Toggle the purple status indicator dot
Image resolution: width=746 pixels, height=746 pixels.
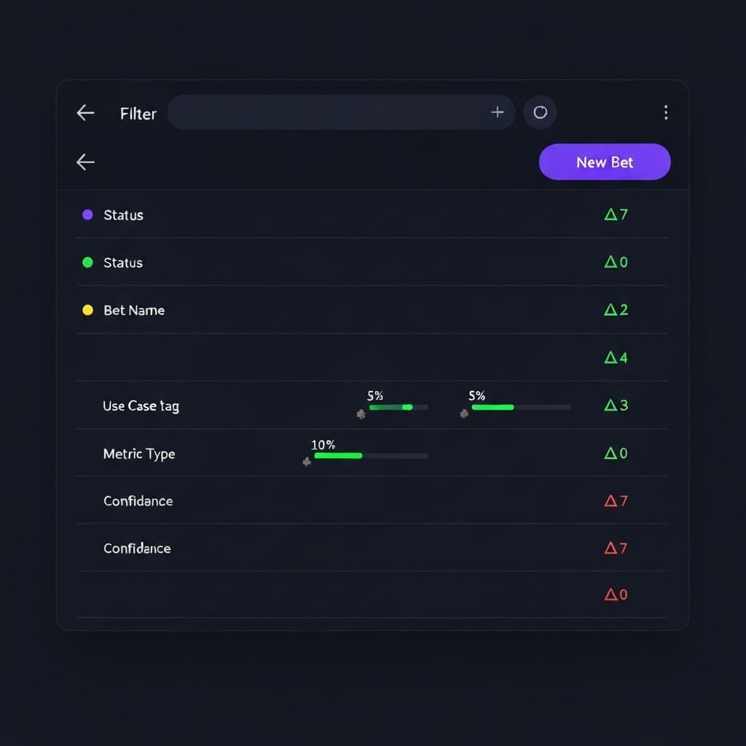tap(87, 214)
